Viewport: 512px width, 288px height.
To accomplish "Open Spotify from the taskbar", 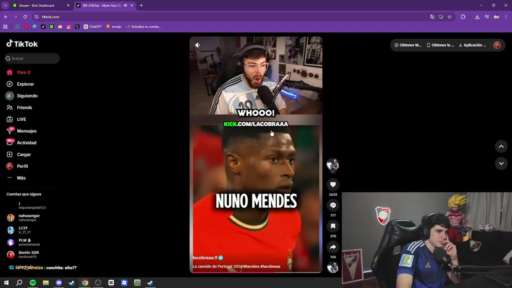I will pyautogui.click(x=33, y=283).
